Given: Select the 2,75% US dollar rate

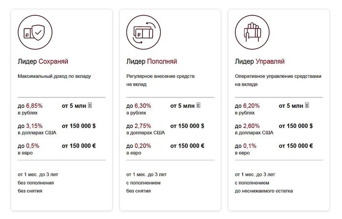Looking at the screenshot, I should 142,126.
